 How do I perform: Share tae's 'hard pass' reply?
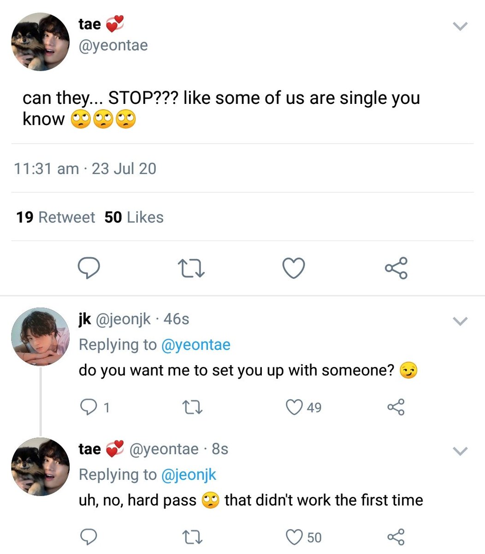point(396,537)
